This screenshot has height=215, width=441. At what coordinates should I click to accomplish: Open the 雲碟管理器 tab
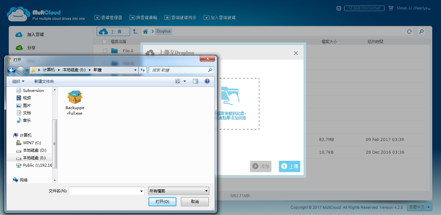coord(108,18)
